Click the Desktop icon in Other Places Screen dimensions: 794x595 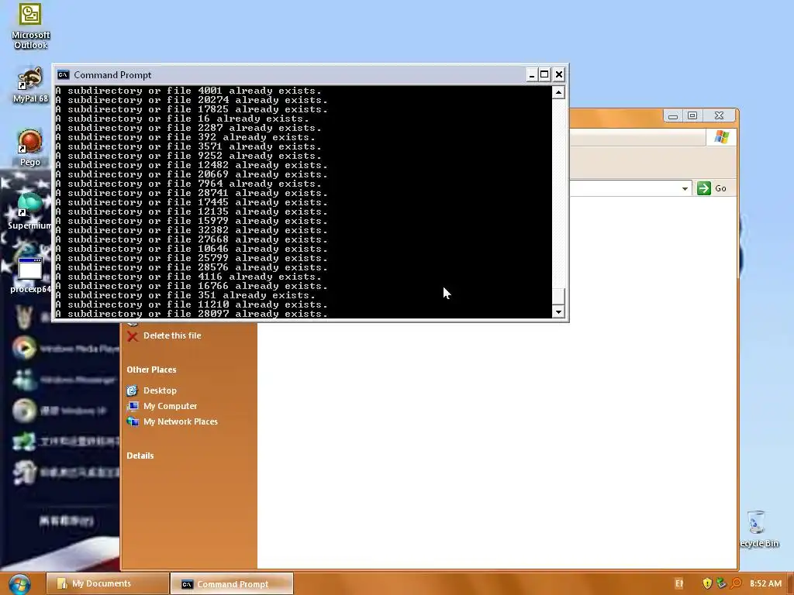[132, 390]
